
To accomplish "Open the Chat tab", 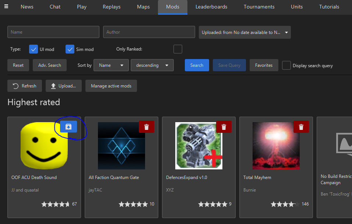I will (x=55, y=7).
